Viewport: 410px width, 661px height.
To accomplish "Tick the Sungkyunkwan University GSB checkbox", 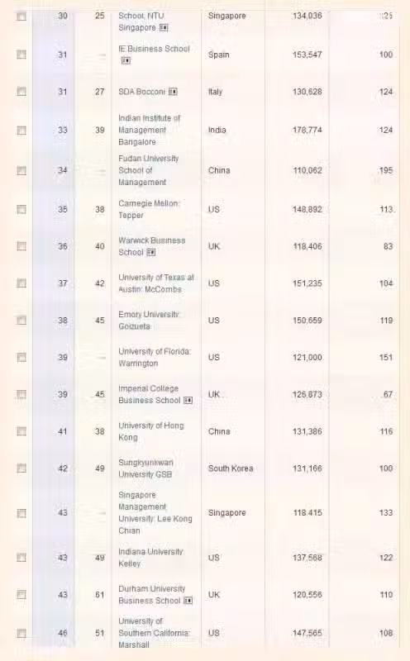I will pyautogui.click(x=21, y=468).
